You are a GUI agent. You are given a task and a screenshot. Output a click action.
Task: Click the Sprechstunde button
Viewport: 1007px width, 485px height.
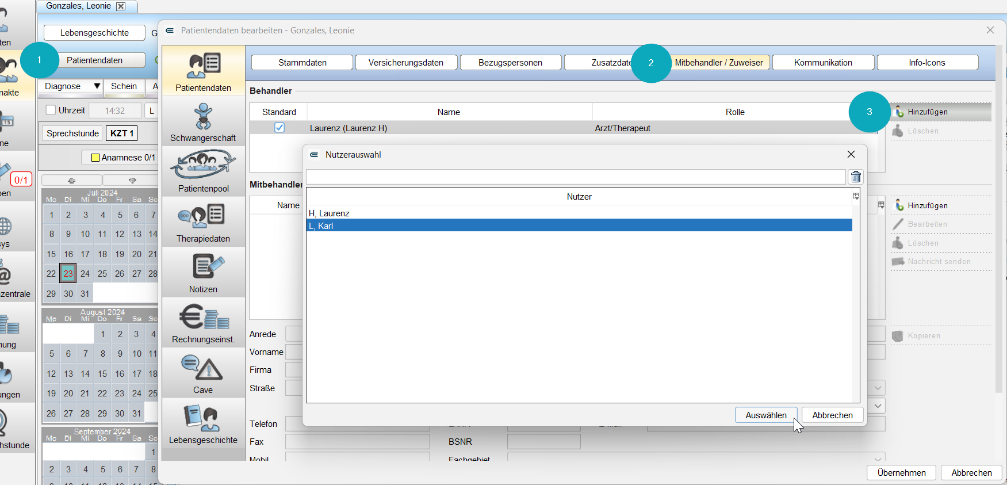coord(72,133)
